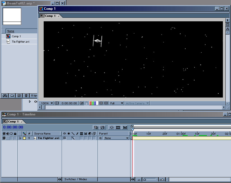Click the region of interest icon
The height and width of the screenshot is (183, 231).
(101, 103)
